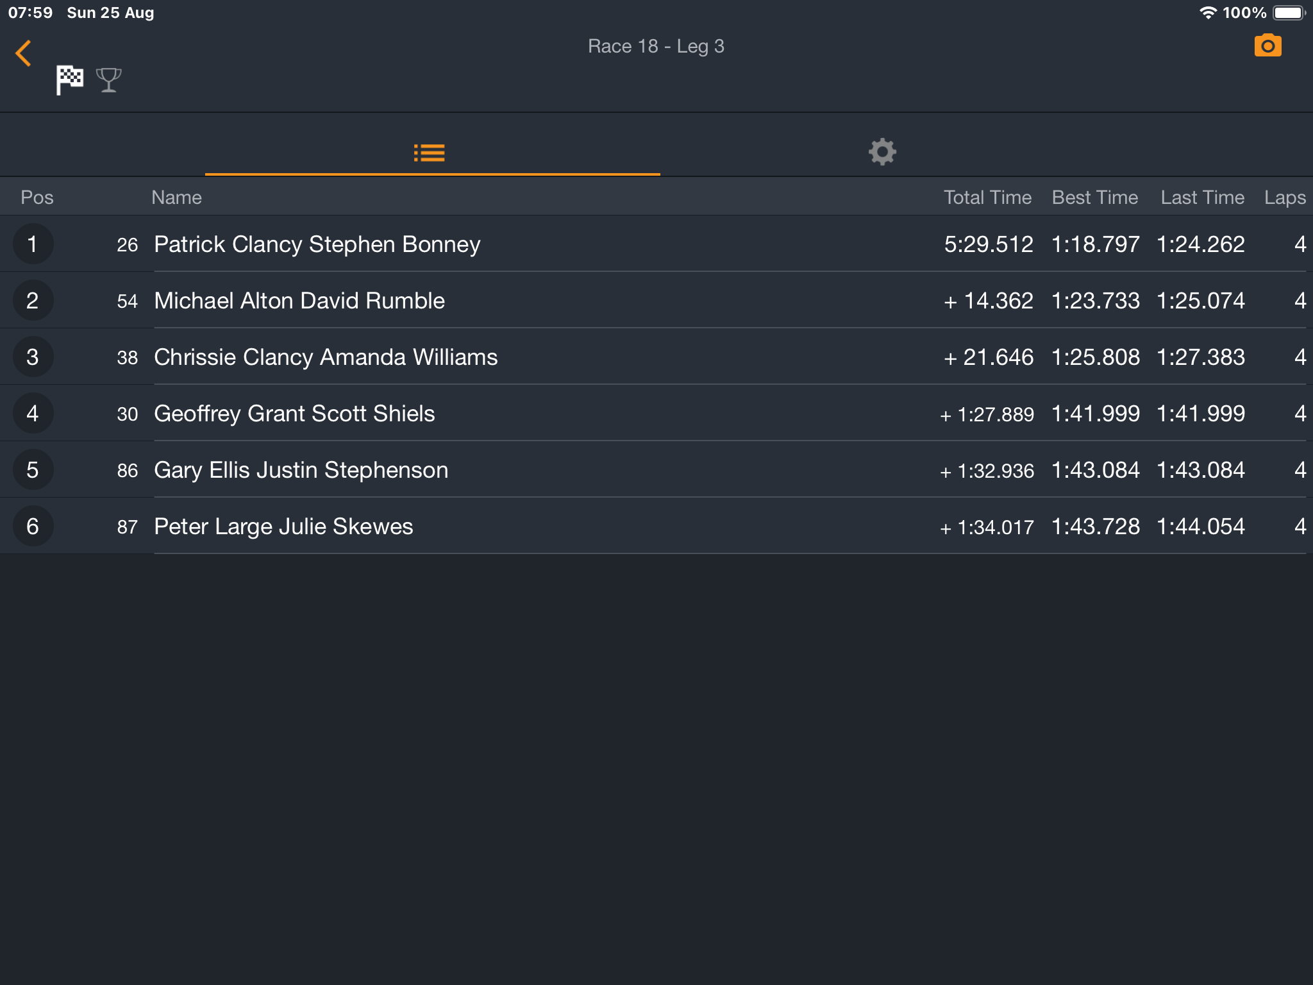Tap the 07:59 clock in status bar

click(30, 13)
